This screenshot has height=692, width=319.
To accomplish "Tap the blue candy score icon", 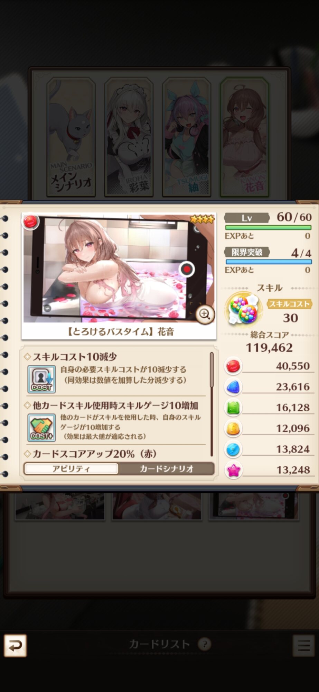I will pyautogui.click(x=233, y=387).
